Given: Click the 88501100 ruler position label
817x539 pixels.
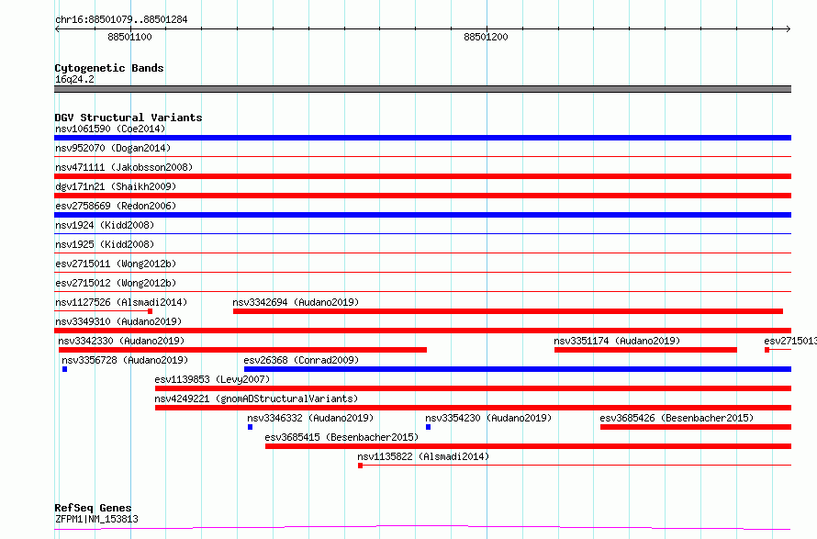Looking at the screenshot, I should tap(129, 37).
